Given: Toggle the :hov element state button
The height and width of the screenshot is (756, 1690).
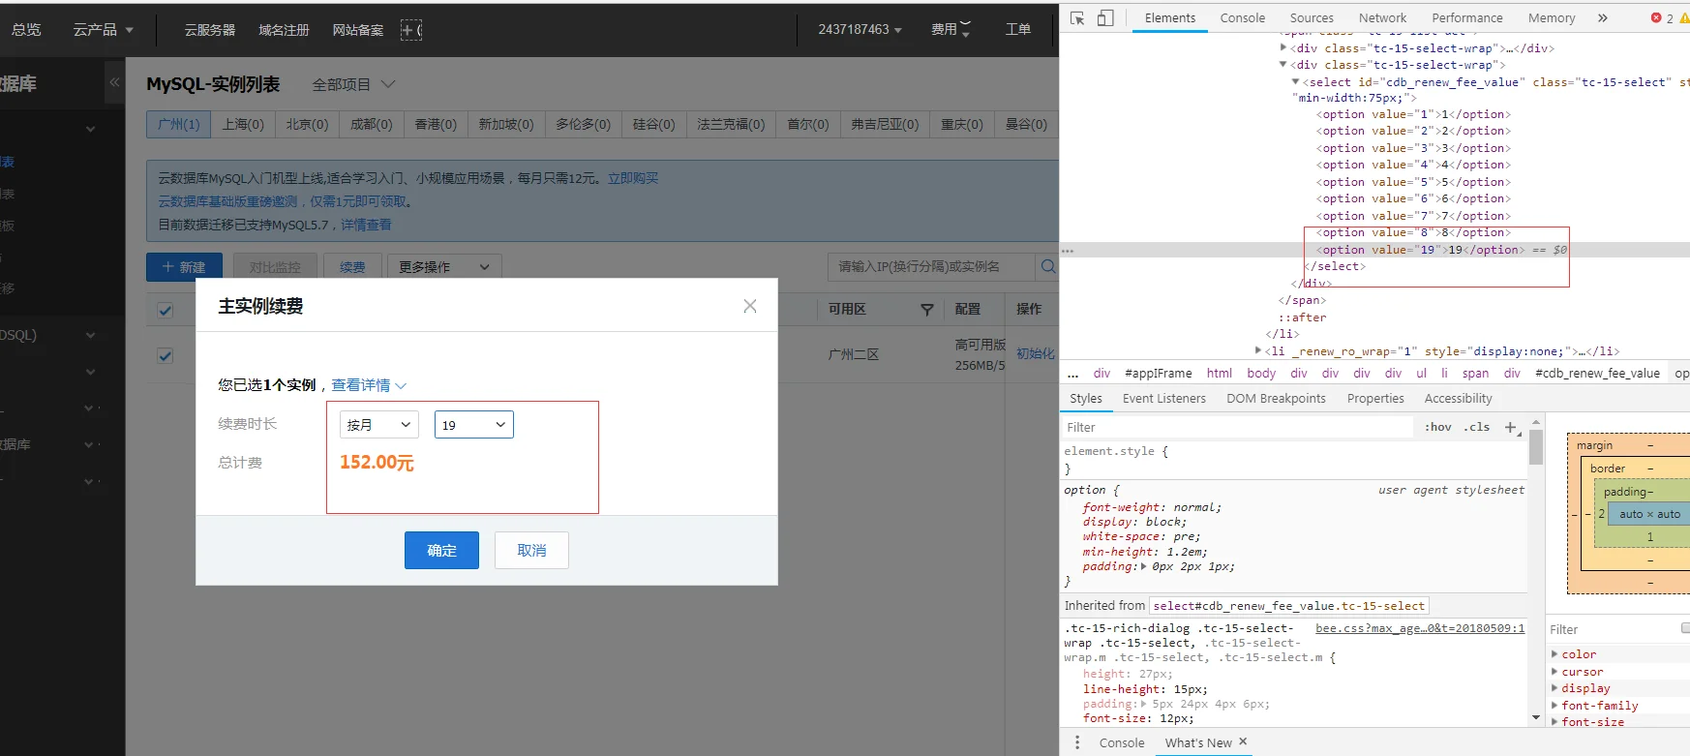Looking at the screenshot, I should 1437,427.
